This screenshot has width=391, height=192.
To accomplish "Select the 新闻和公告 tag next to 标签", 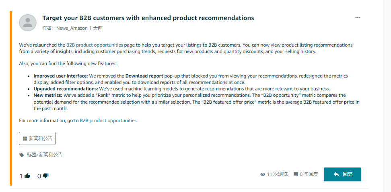I will pyautogui.click(x=51, y=155).
